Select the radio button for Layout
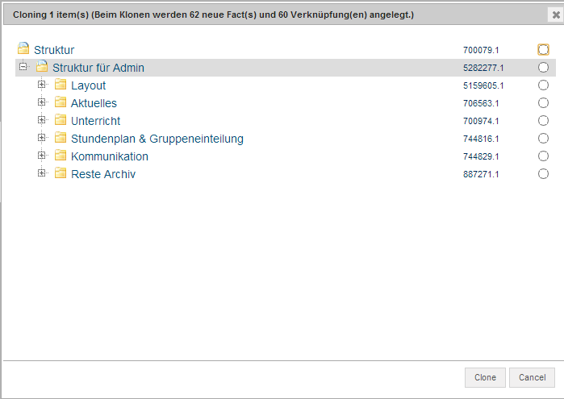 coord(543,85)
